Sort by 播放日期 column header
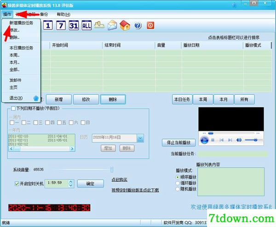Screen dimensions: 276x227 [212, 45]
